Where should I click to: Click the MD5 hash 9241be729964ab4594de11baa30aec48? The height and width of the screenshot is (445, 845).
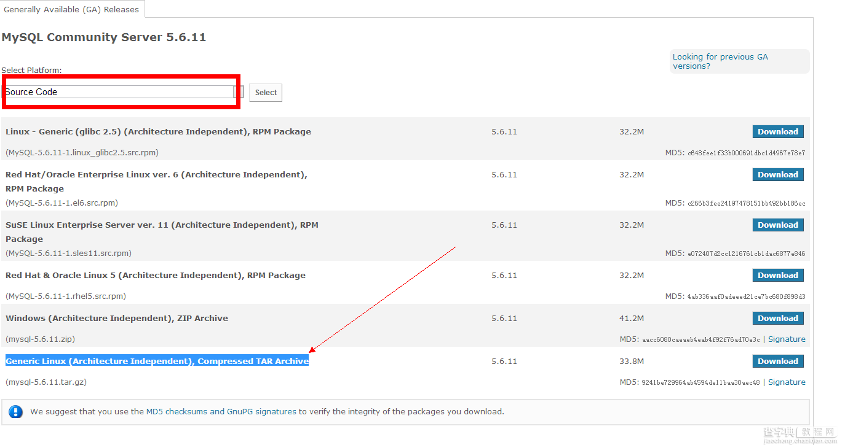[x=701, y=382]
